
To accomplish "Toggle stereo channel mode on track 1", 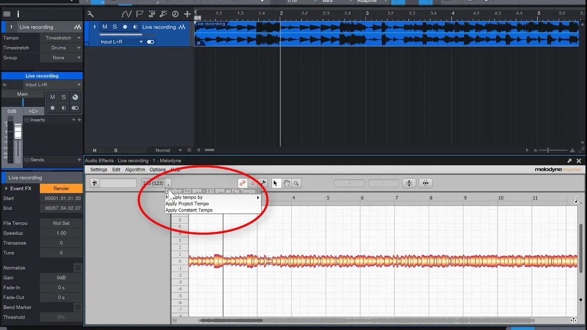I will [x=150, y=42].
